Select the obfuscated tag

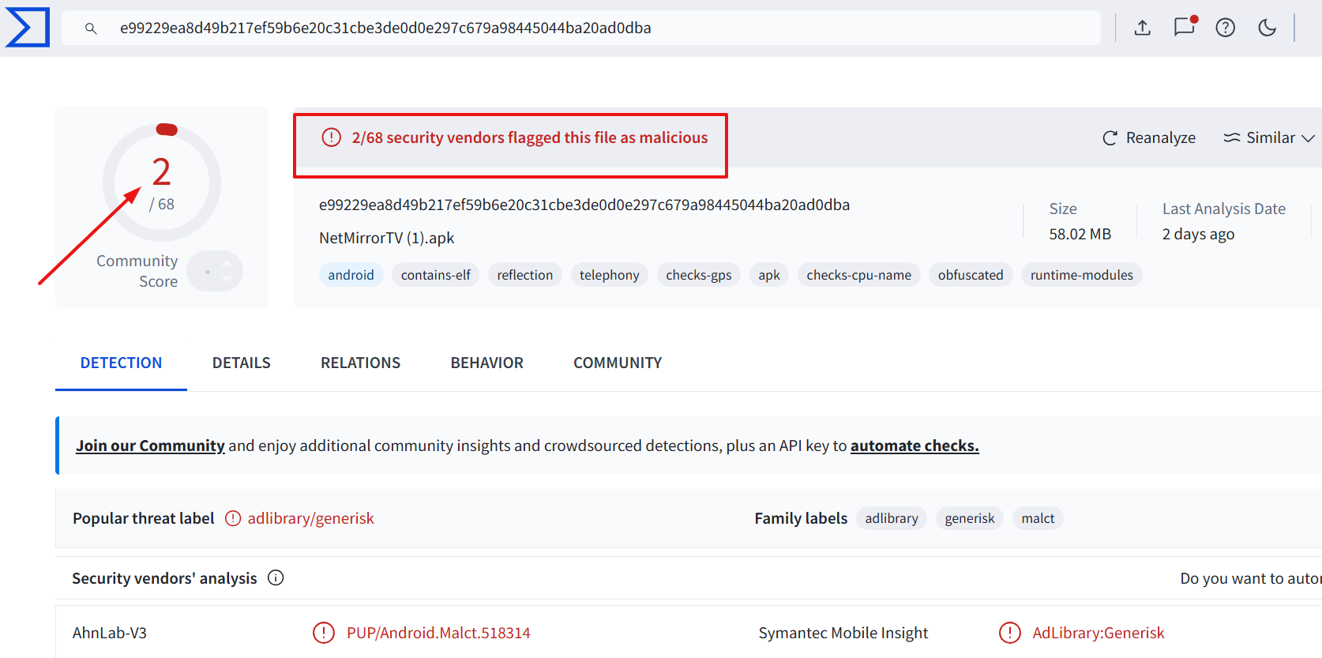tap(971, 275)
